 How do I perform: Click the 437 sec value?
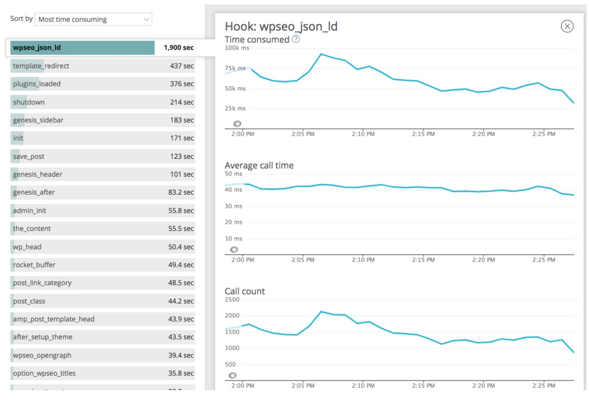182,66
